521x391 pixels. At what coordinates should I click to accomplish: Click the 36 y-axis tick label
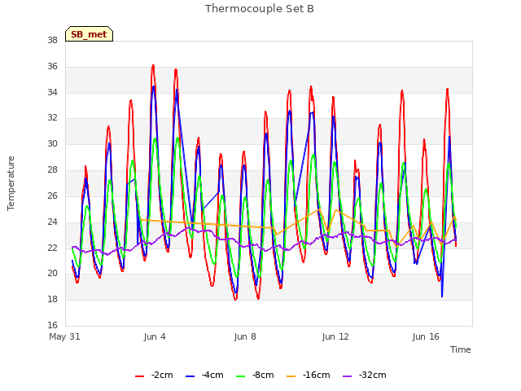pyautogui.click(x=52, y=66)
